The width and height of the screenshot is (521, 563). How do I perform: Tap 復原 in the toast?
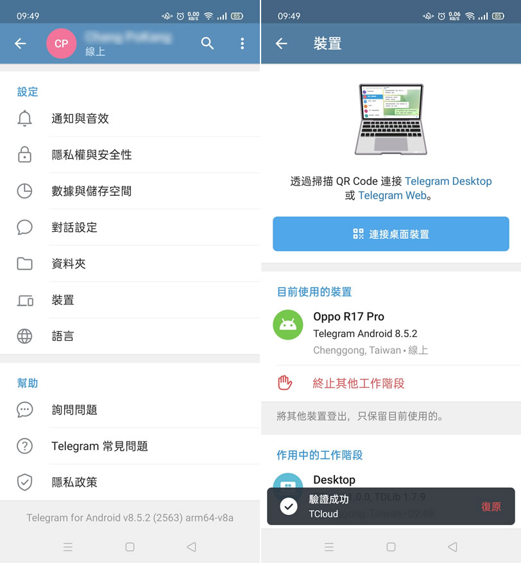(491, 507)
